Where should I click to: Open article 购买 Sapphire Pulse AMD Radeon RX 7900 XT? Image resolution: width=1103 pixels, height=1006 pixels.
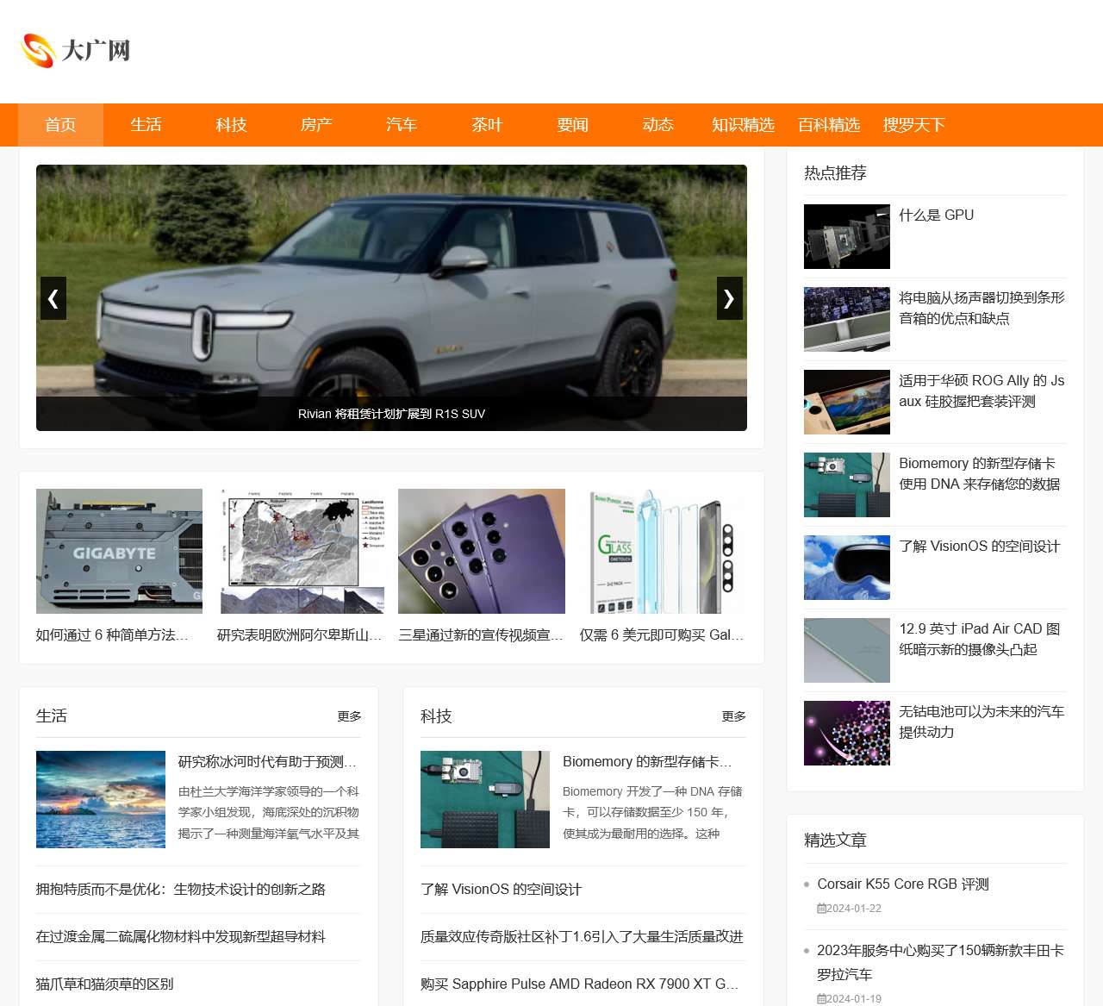coord(579,984)
